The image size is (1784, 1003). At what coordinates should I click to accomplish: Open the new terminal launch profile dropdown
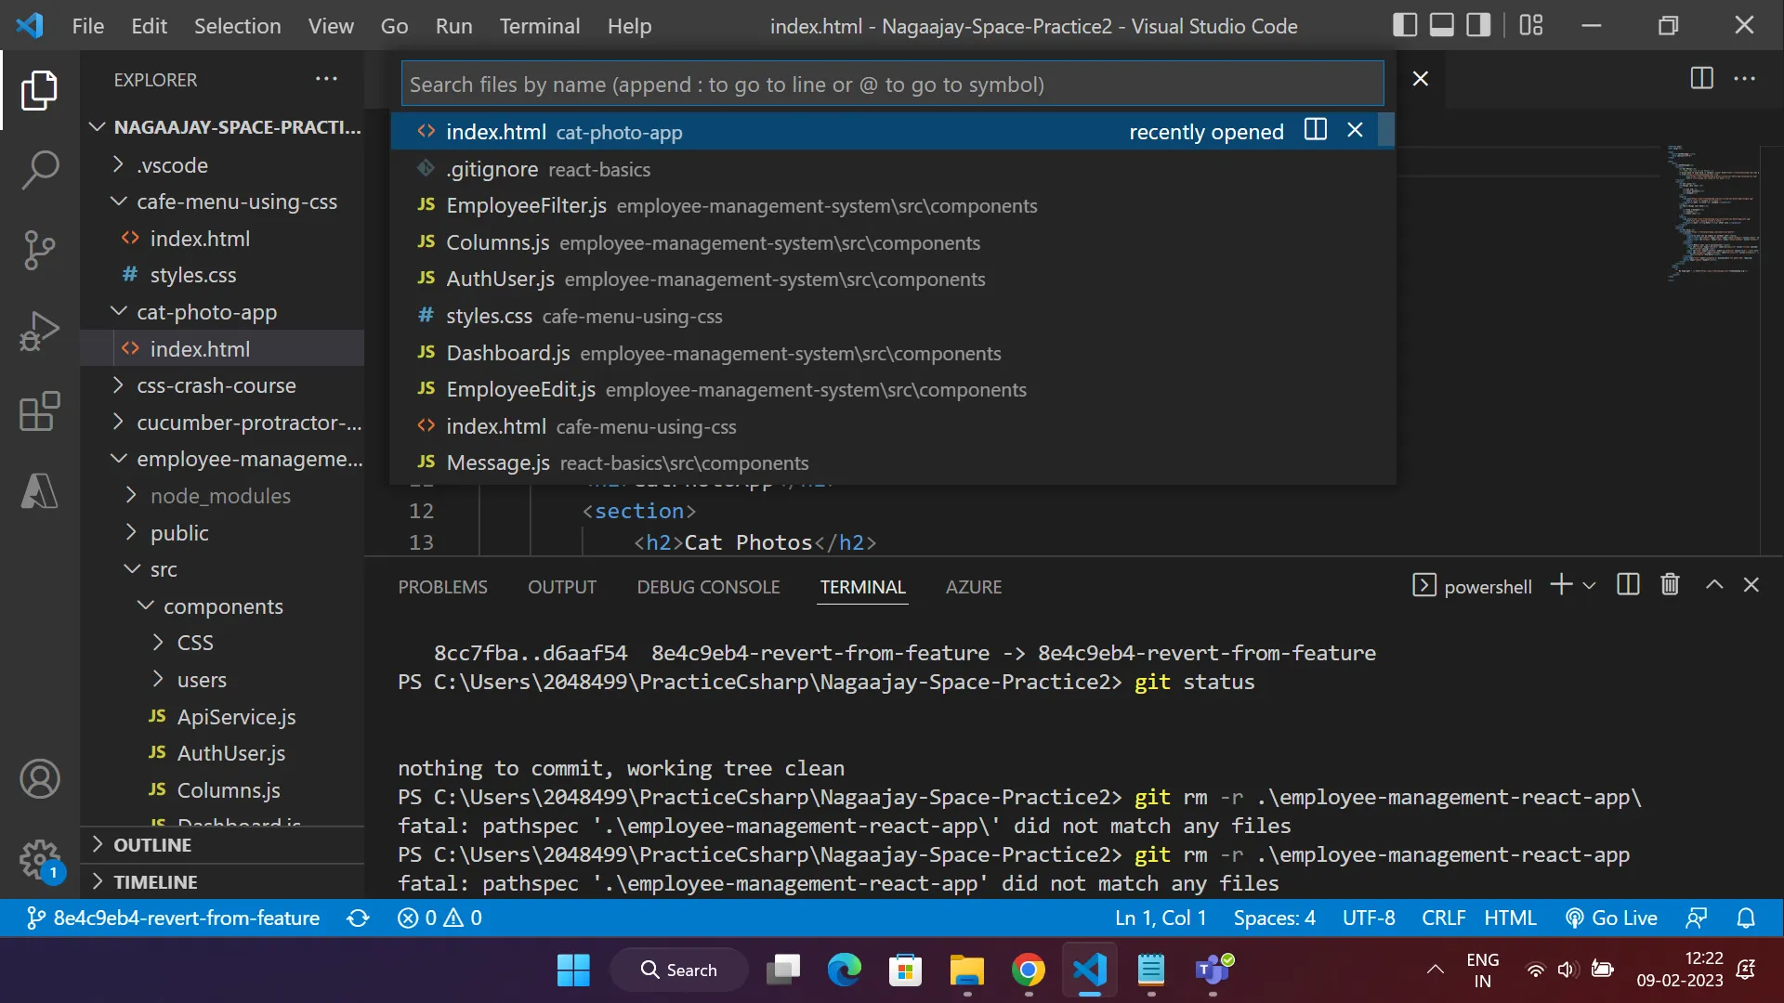1589,586
